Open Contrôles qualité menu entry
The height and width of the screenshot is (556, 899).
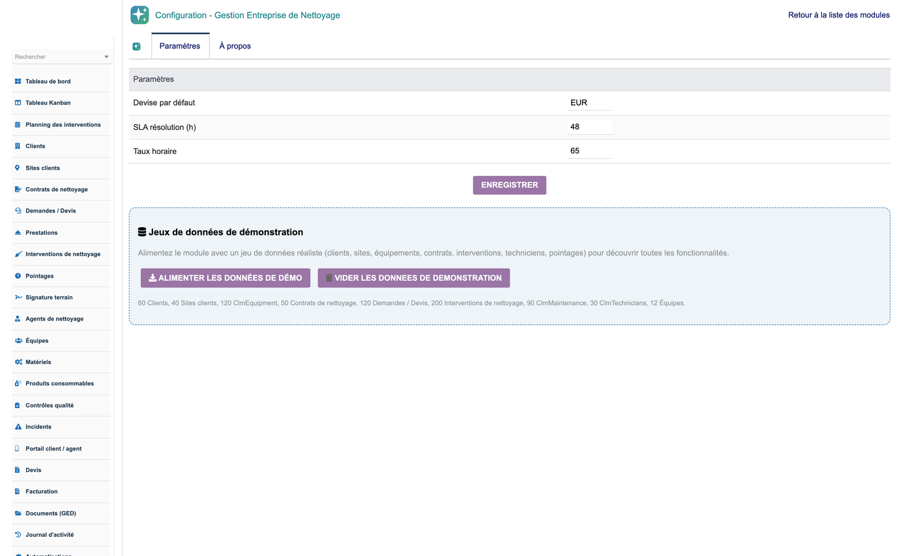point(50,406)
